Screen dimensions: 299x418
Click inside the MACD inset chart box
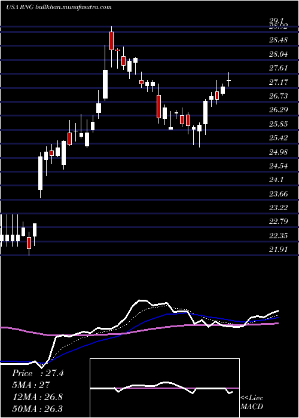point(164,388)
